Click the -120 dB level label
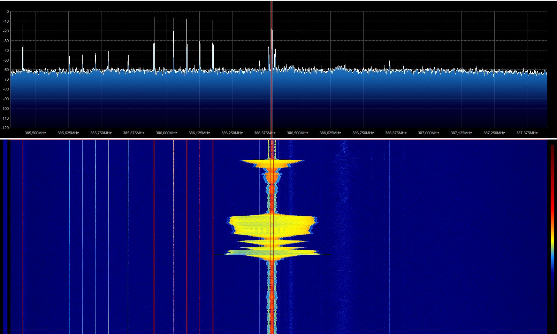The width and height of the screenshot is (557, 334). pyautogui.click(x=5, y=128)
